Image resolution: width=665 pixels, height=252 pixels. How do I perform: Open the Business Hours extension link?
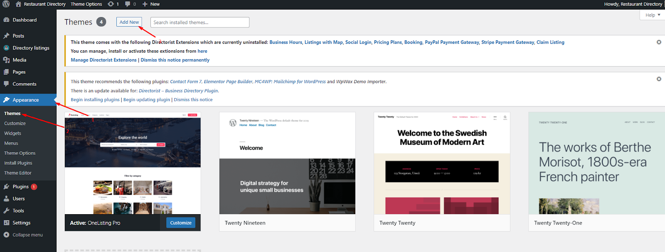click(x=286, y=42)
